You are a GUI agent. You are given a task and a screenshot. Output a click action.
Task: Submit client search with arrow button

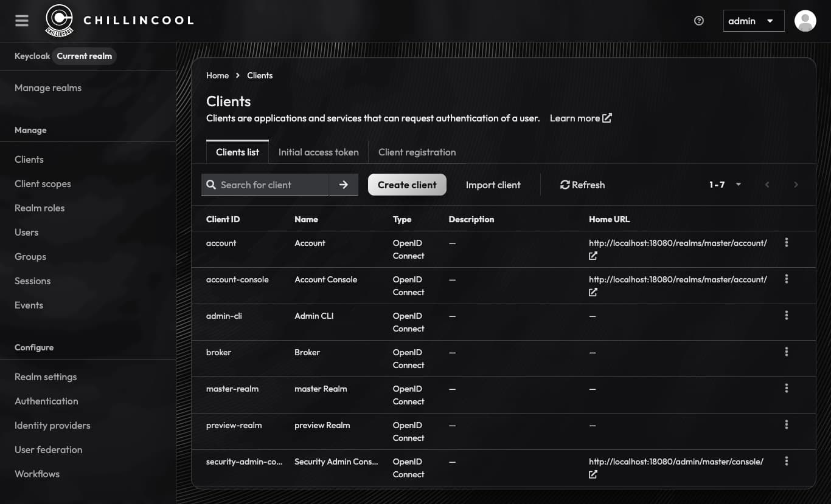point(344,185)
